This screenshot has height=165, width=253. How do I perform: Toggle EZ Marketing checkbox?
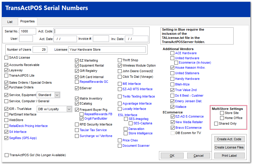coord(77,60)
